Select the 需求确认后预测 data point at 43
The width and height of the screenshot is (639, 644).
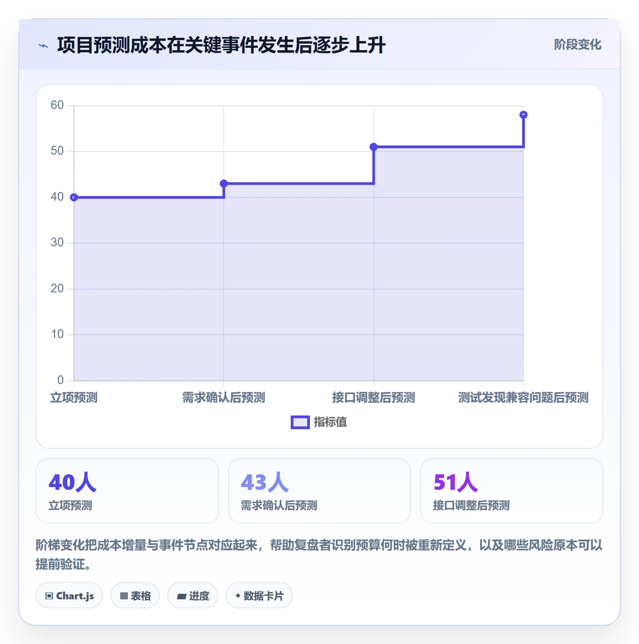pyautogui.click(x=224, y=184)
